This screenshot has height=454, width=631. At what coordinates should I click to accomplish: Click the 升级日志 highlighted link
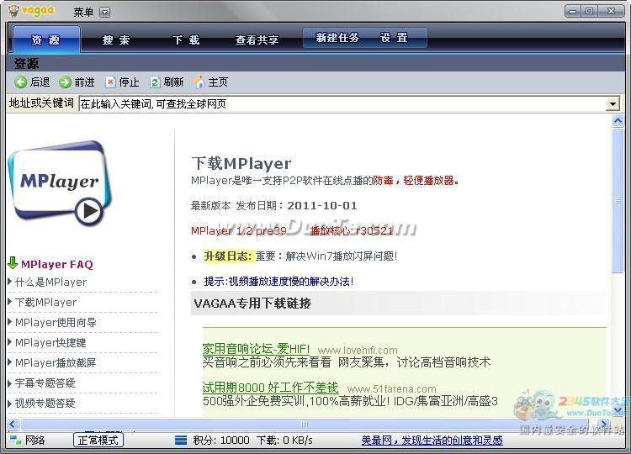coord(228,256)
